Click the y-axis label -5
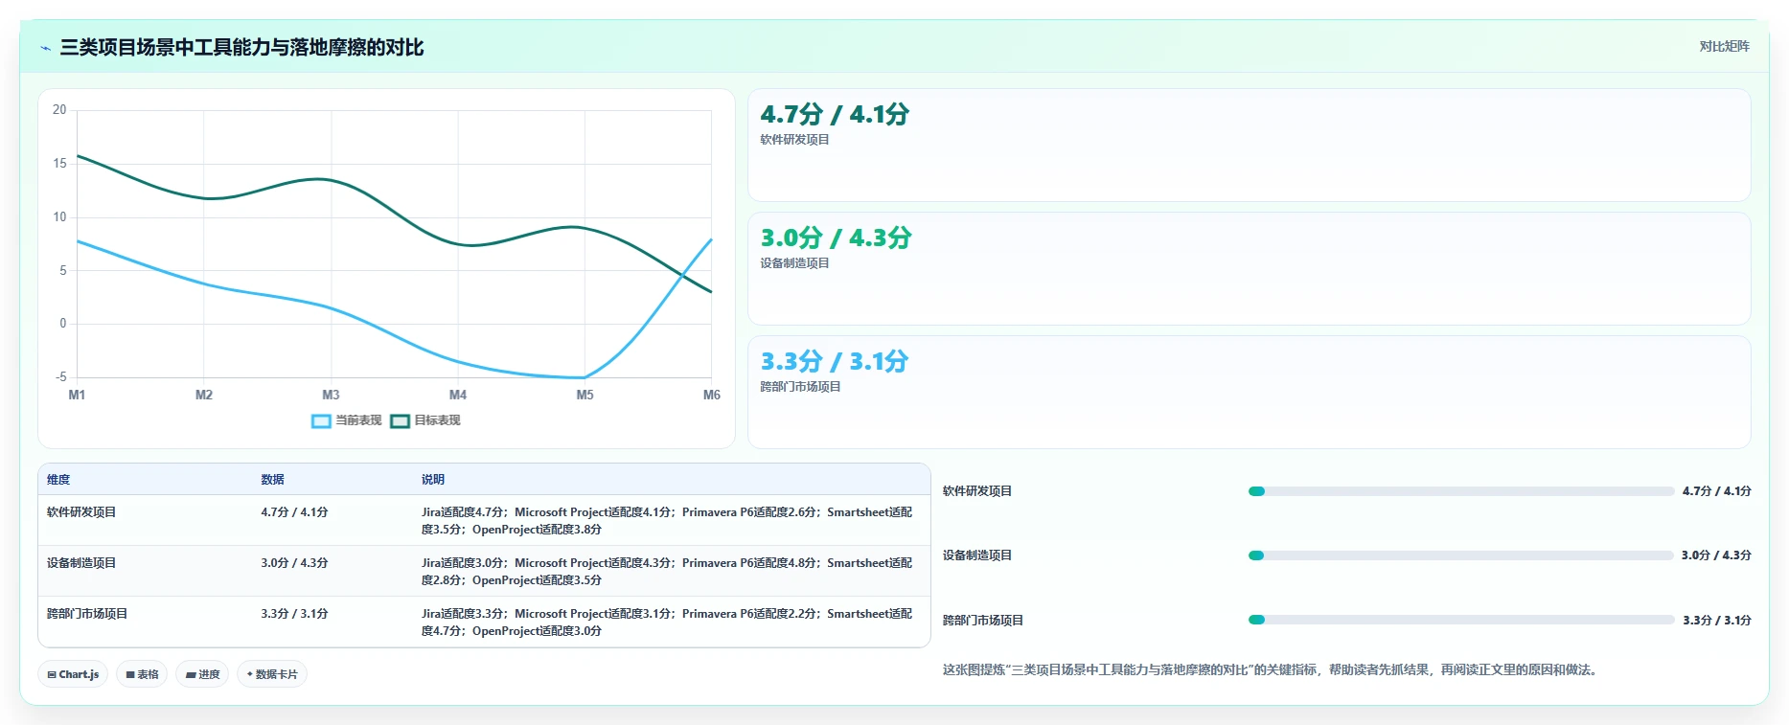The height and width of the screenshot is (725, 1789). point(61,377)
